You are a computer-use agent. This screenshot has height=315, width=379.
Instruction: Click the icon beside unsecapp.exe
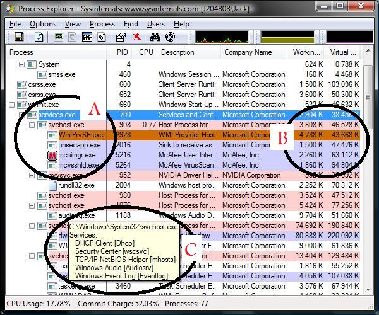pos(52,146)
